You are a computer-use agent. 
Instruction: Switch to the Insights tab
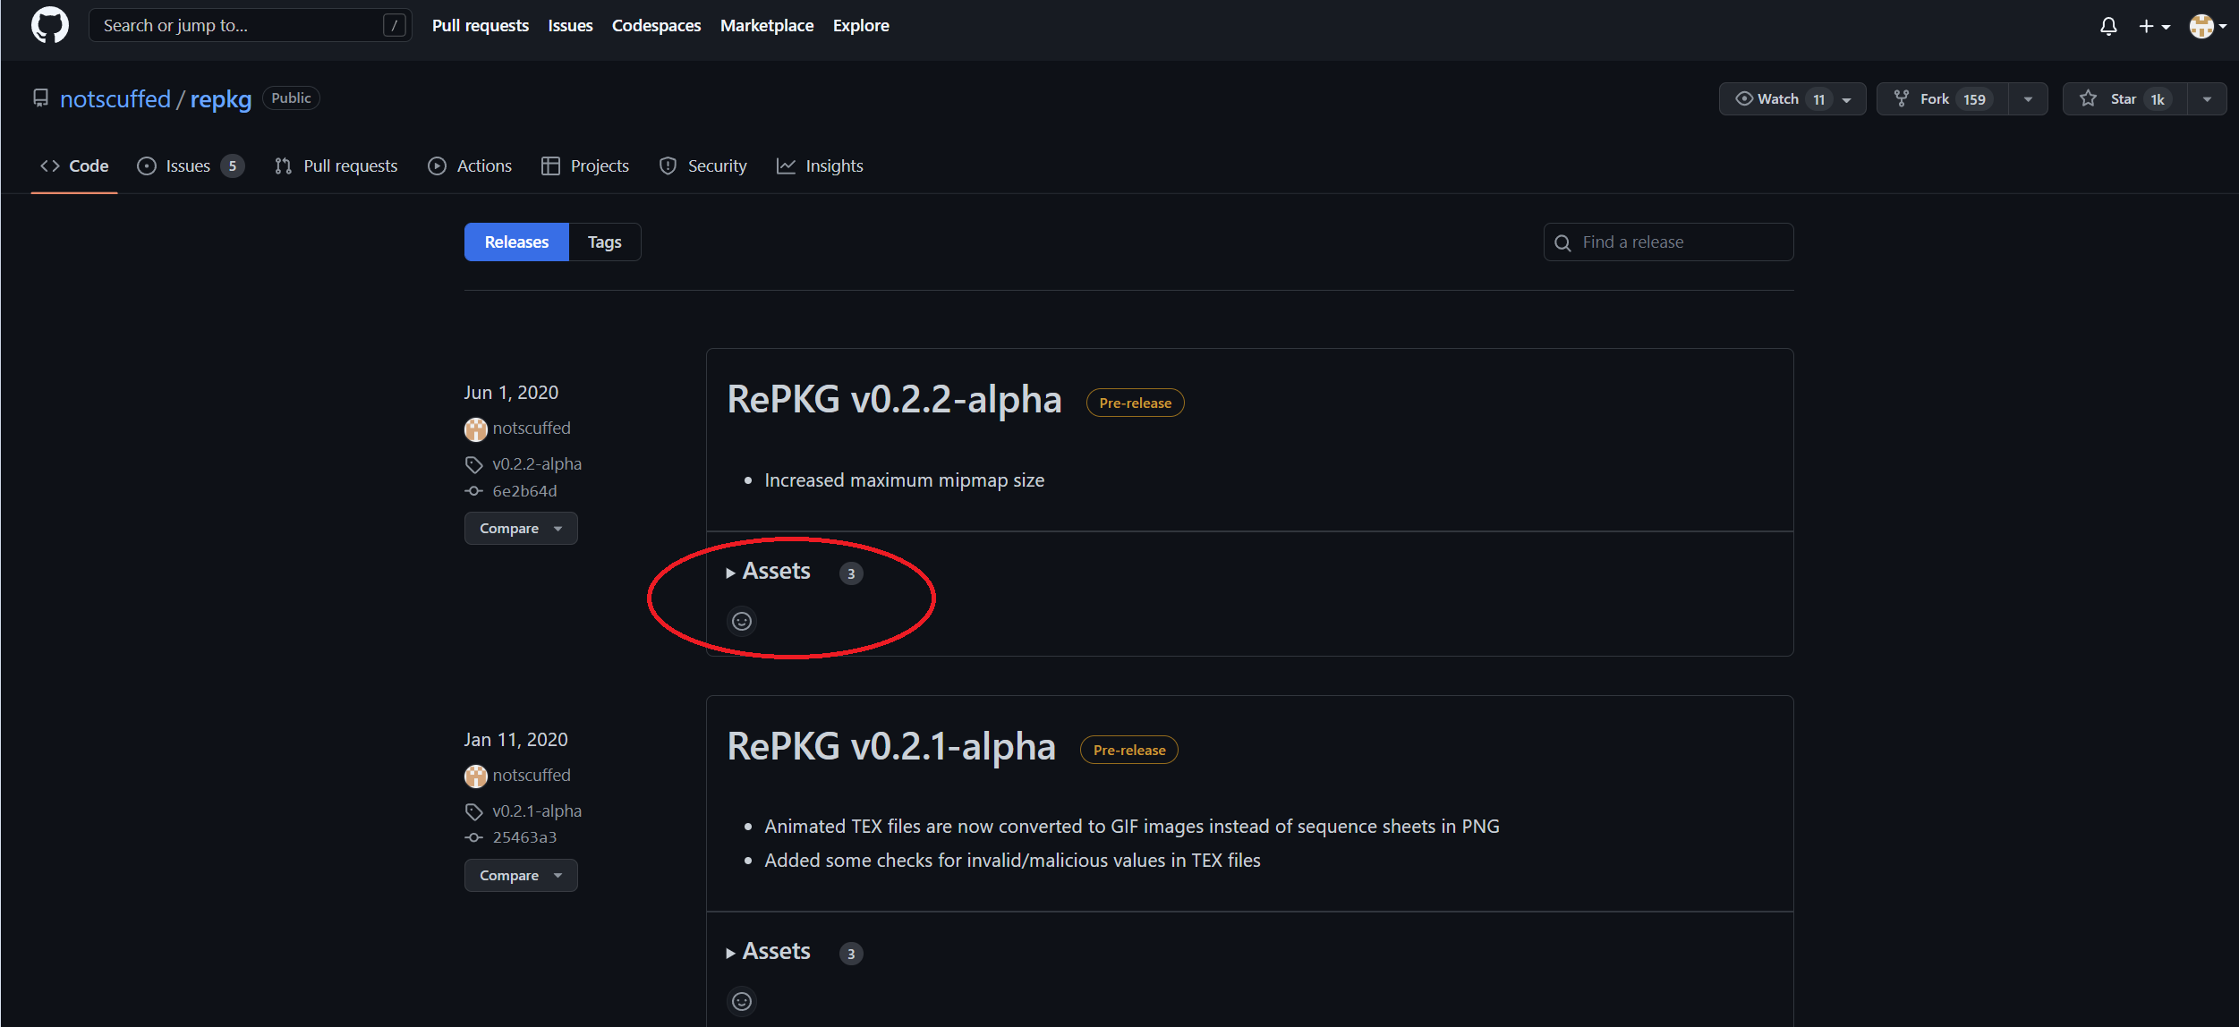pos(820,166)
